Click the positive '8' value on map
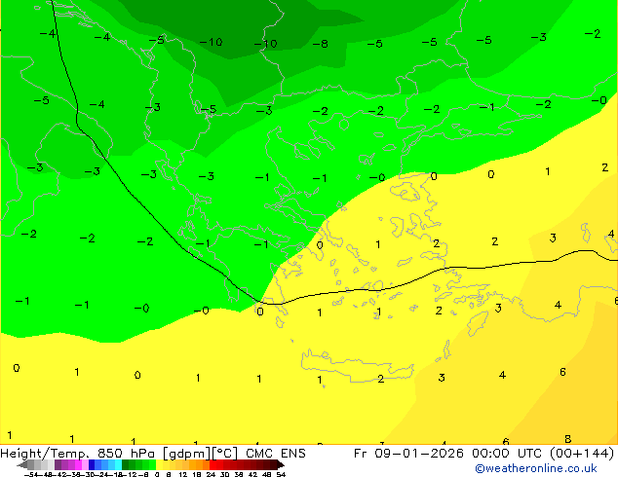 coord(567,438)
